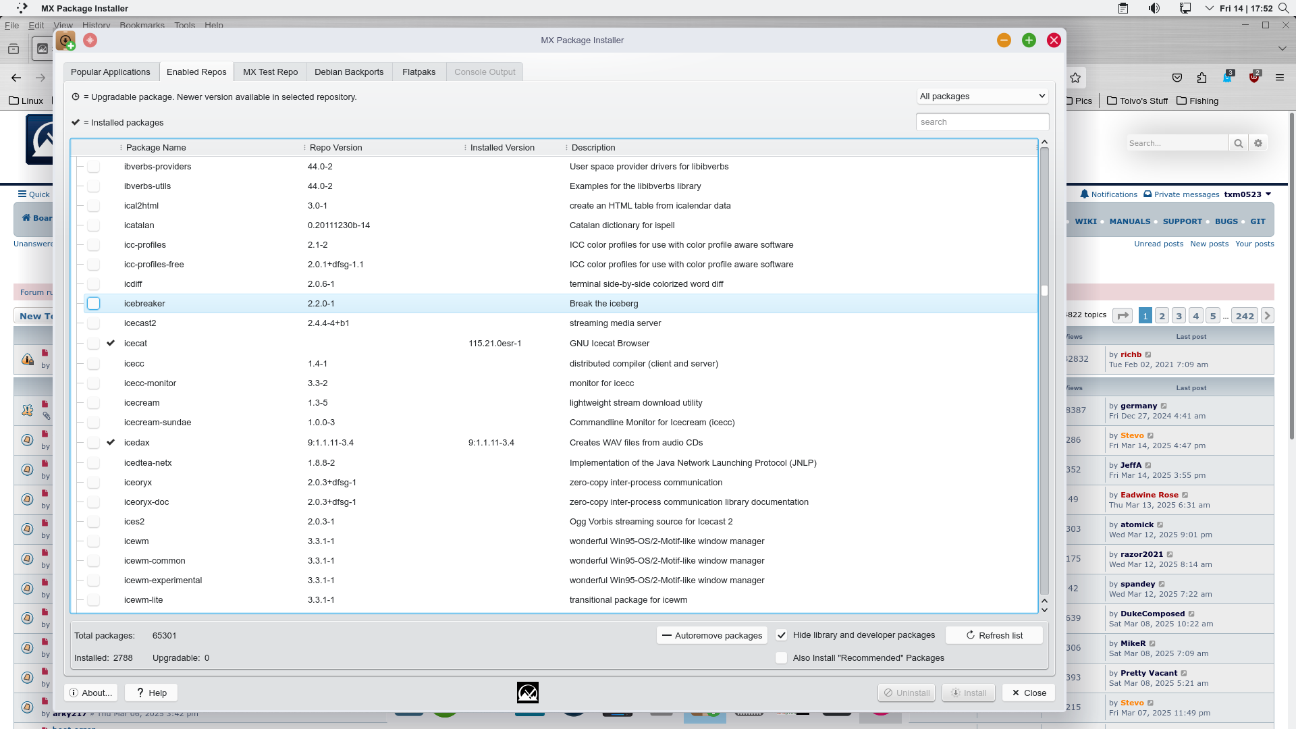Image resolution: width=1296 pixels, height=729 pixels.
Task: Switch to the Debian Backports tab
Action: tap(349, 72)
